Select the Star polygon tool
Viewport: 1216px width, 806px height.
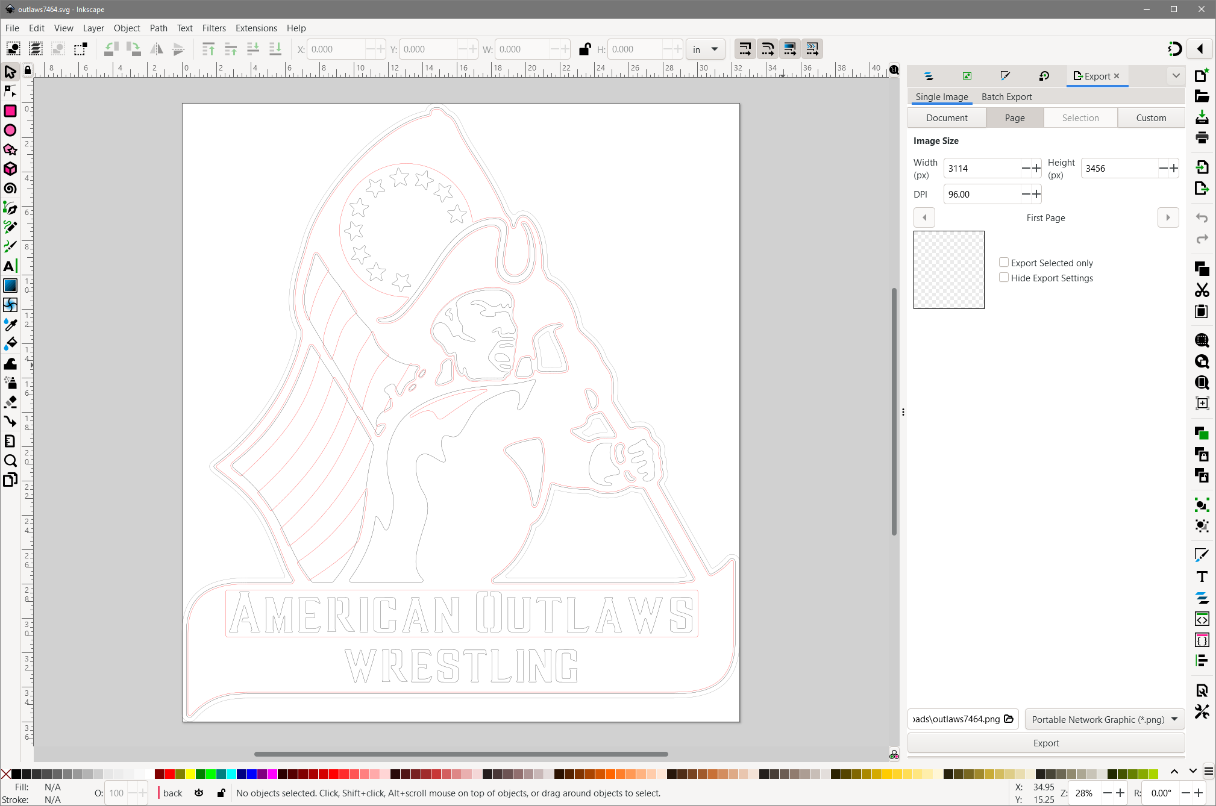[10, 149]
